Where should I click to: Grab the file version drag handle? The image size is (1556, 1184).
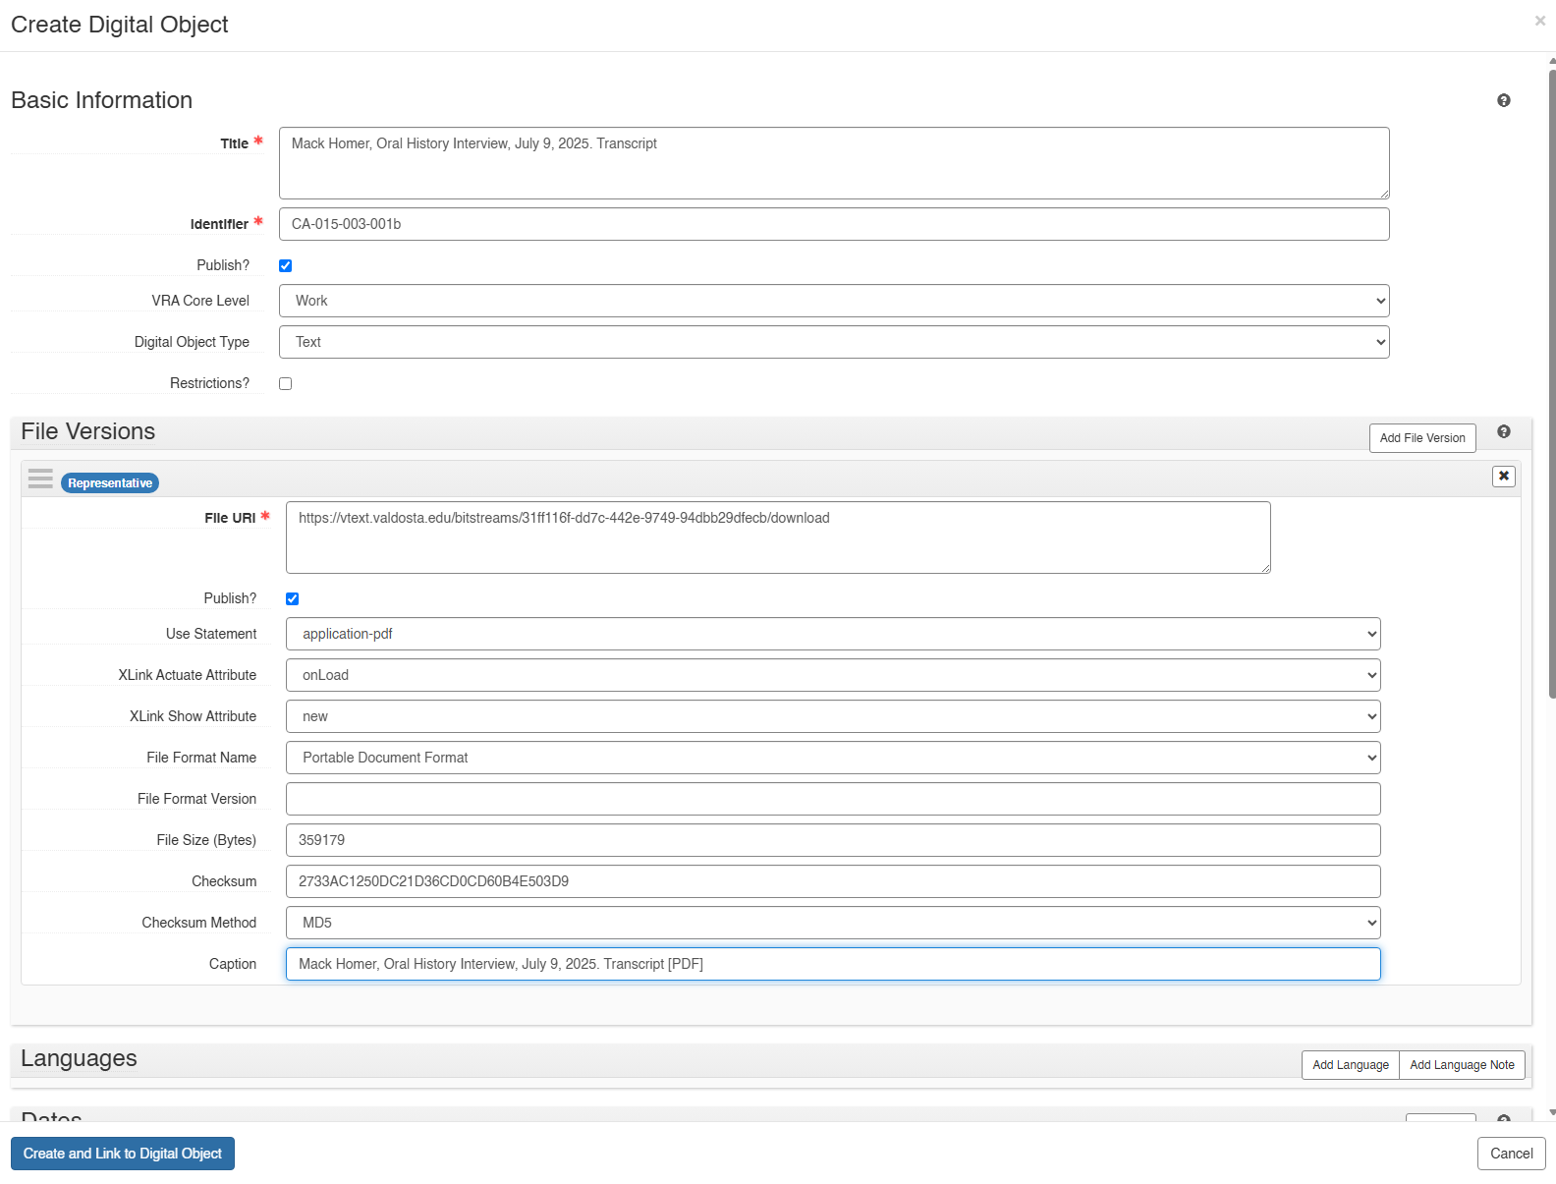click(x=40, y=479)
